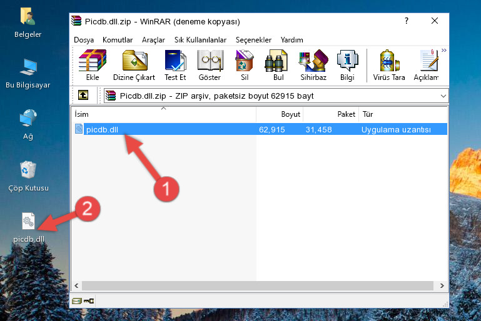
Task: Click the 62,915 size cell
Action: [272, 129]
